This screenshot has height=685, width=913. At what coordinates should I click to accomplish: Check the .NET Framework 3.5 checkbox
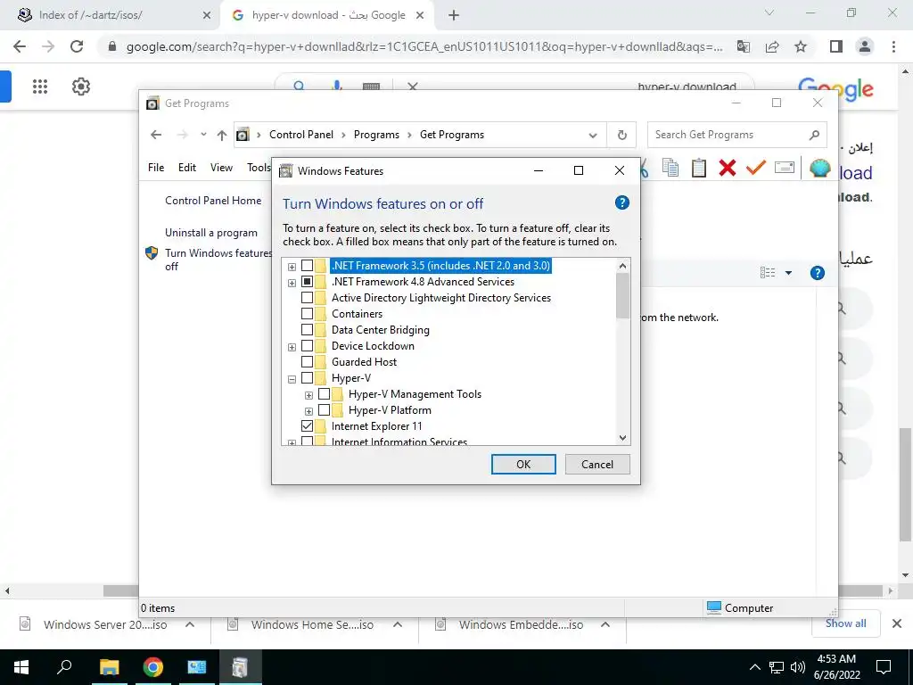pos(307,266)
